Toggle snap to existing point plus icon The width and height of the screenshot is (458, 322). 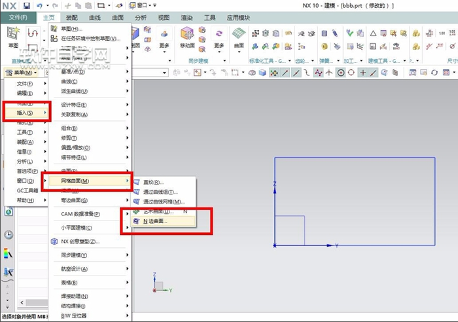point(362,73)
